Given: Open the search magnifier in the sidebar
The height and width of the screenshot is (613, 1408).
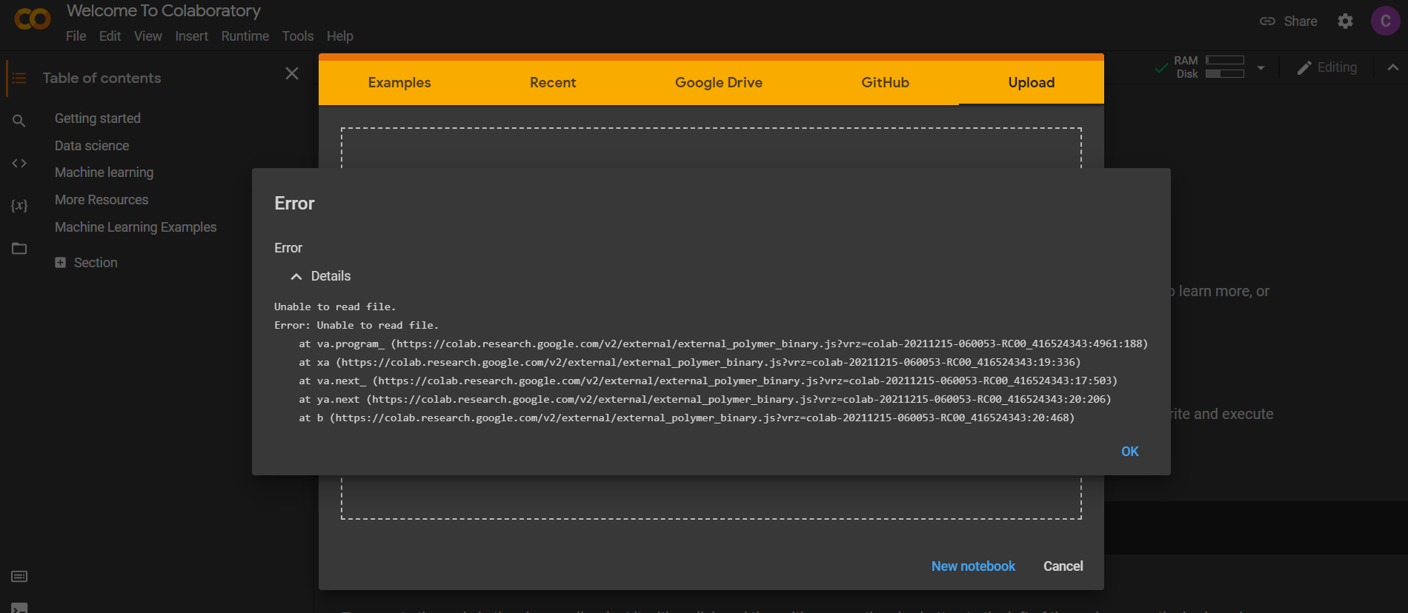Looking at the screenshot, I should pos(19,121).
